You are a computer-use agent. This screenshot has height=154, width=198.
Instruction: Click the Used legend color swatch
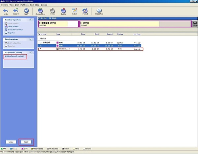click(x=74, y=149)
